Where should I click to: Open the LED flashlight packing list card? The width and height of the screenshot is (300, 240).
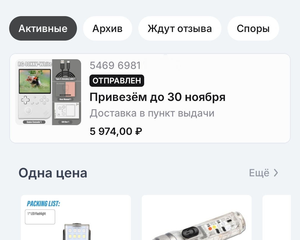(x=76, y=217)
